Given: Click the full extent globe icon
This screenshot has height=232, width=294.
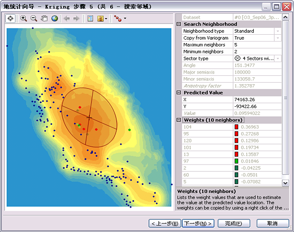Looking at the screenshot, I should [x=54, y=19].
